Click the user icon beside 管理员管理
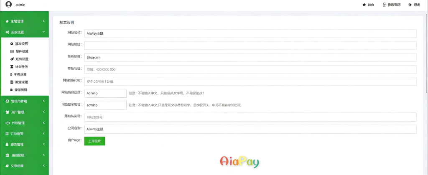Image resolution: width=428 pixels, height=175 pixels. [7, 101]
